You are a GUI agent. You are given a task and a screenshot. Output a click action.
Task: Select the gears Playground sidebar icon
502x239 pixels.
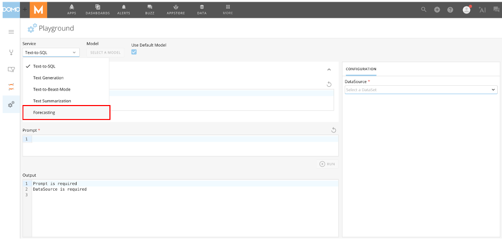(11, 104)
